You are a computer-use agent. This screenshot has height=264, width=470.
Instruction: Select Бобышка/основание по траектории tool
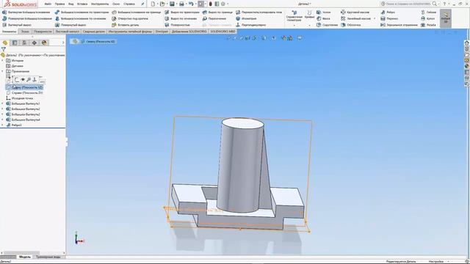coord(82,12)
